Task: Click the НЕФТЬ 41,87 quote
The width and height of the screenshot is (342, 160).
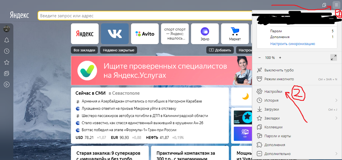Action: [x=157, y=138]
